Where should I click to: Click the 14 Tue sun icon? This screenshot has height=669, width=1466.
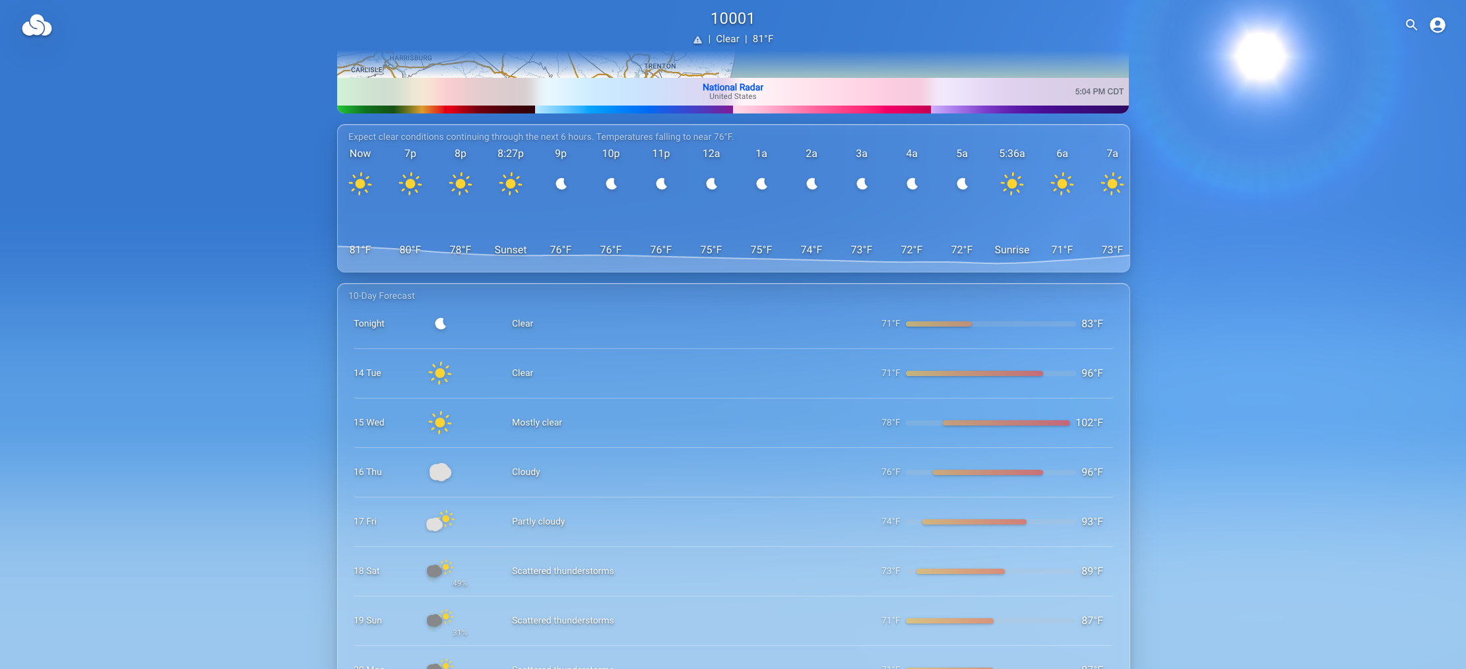click(440, 373)
